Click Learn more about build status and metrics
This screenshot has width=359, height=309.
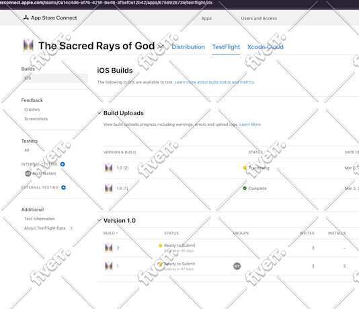214,82
